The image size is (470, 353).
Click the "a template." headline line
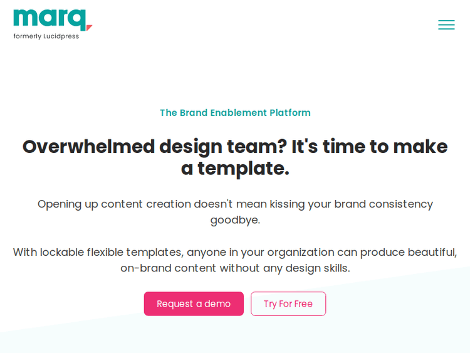[x=235, y=168]
